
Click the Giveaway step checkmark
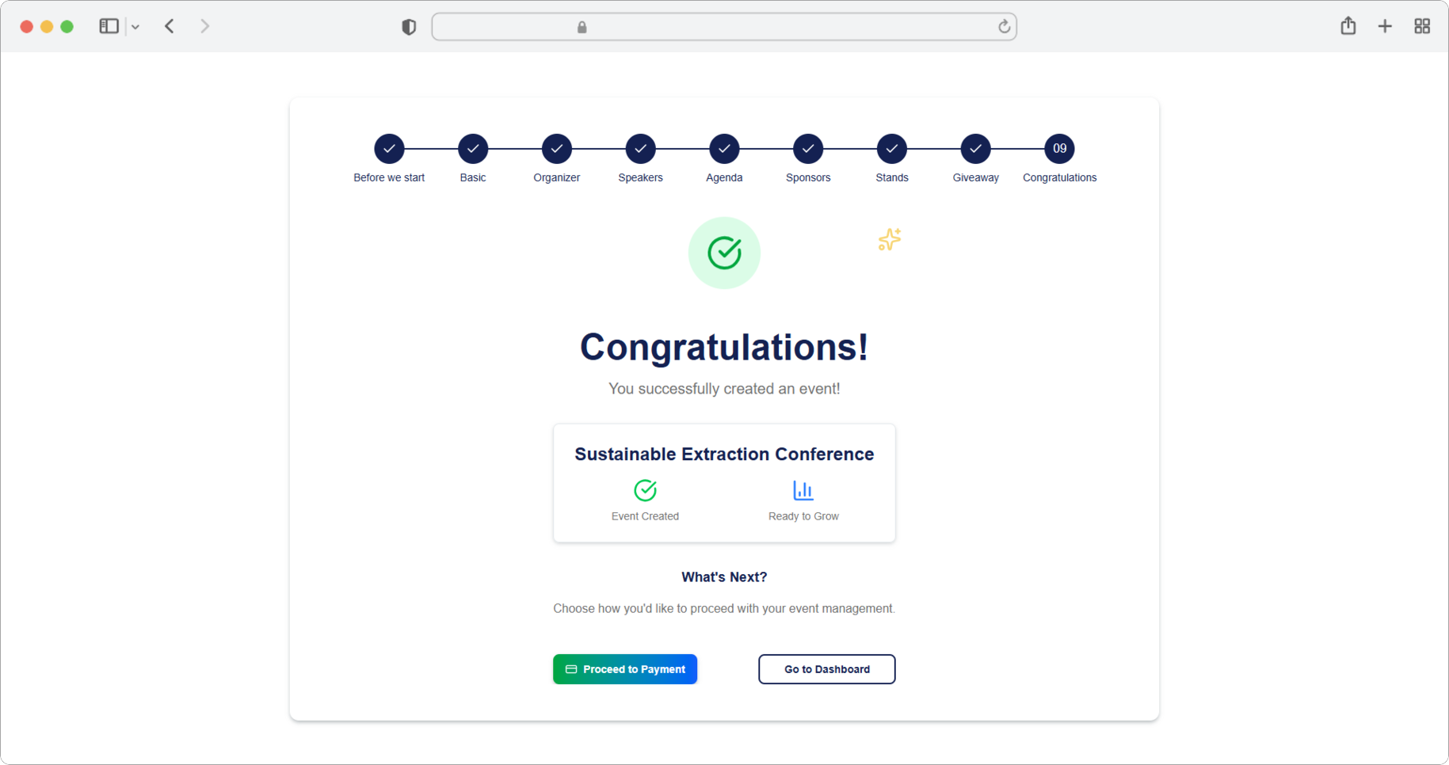[x=974, y=148]
